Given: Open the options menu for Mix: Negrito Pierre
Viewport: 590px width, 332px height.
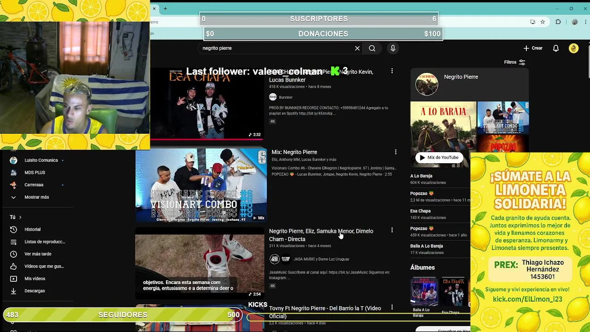Looking at the screenshot, I should pyautogui.click(x=395, y=152).
